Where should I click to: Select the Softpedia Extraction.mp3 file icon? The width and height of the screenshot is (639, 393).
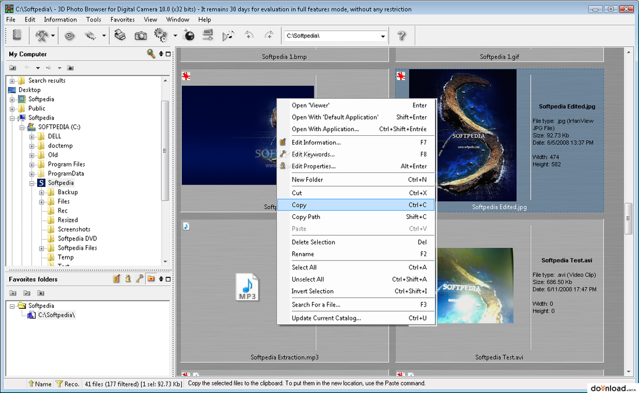[x=247, y=287]
